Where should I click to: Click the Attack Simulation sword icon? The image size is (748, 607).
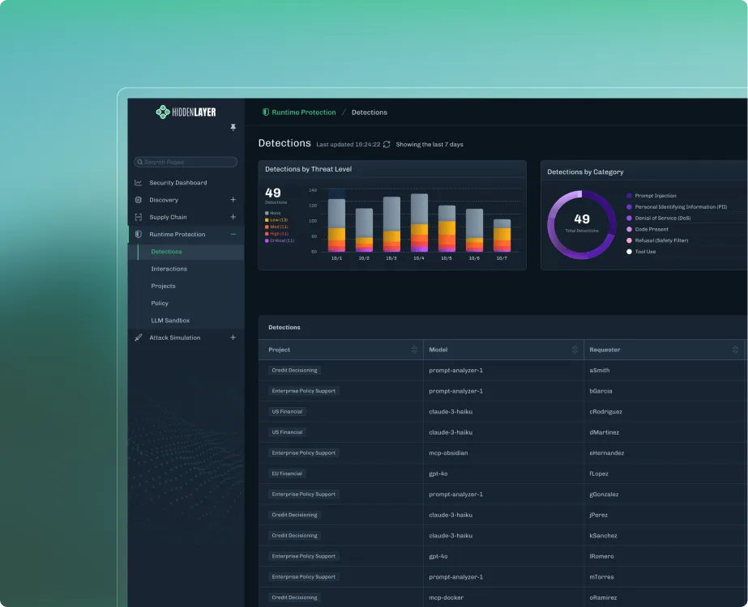[139, 337]
